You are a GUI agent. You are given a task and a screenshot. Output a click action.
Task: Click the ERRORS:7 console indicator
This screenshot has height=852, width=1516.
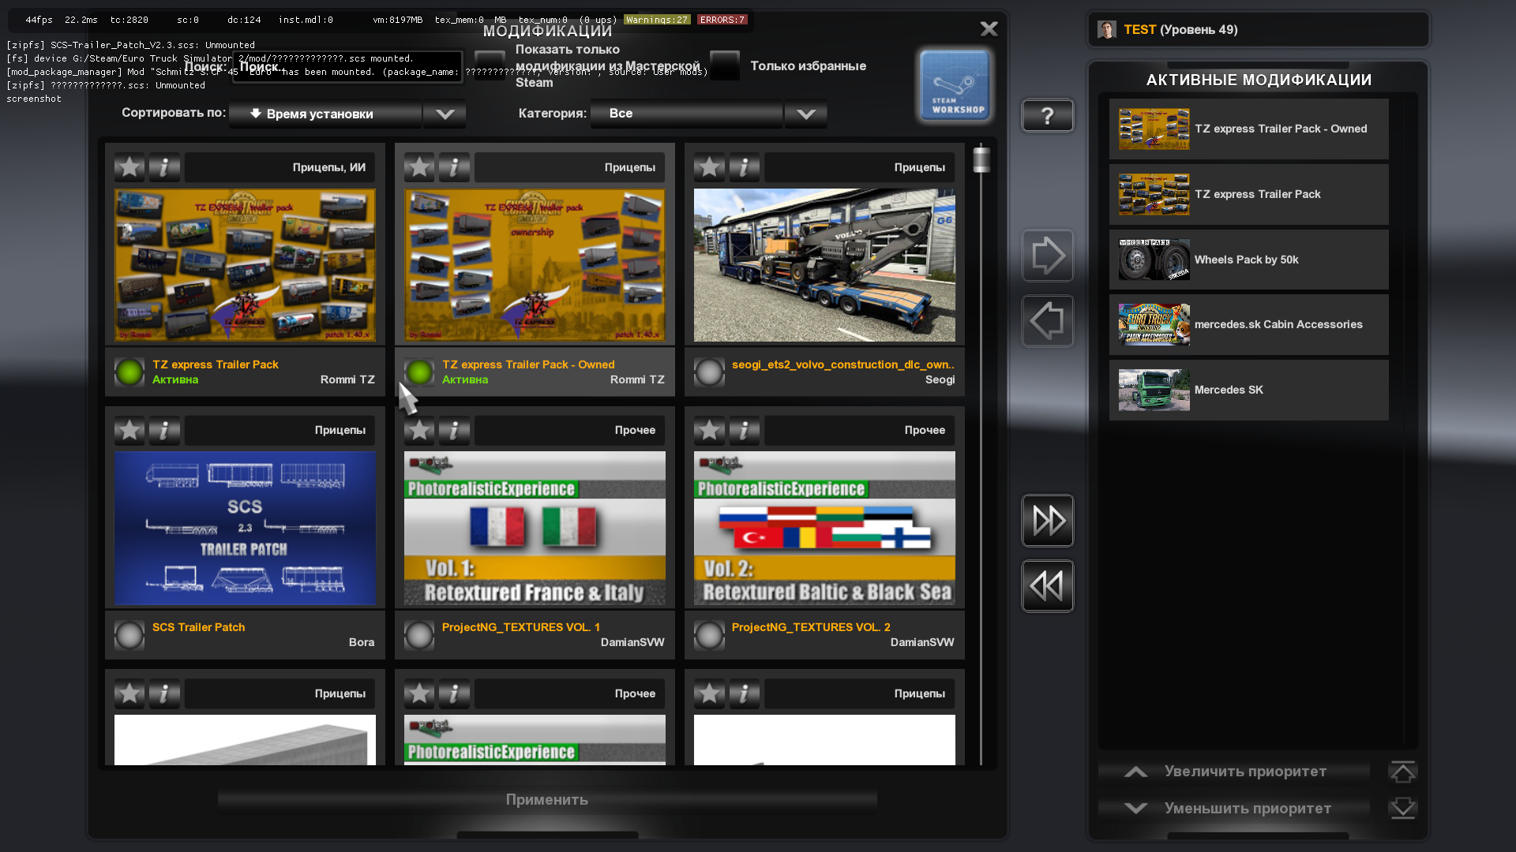722,20
